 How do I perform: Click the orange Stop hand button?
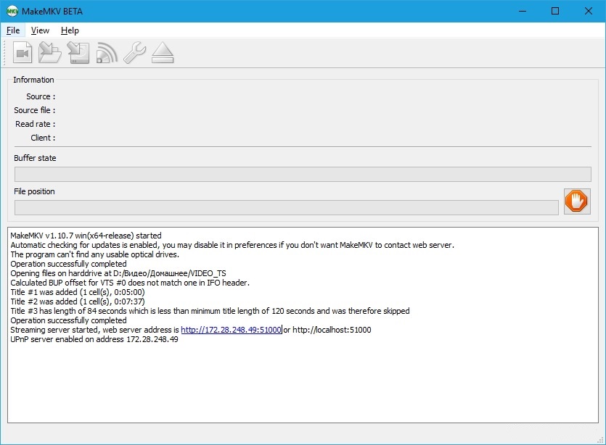[577, 201]
